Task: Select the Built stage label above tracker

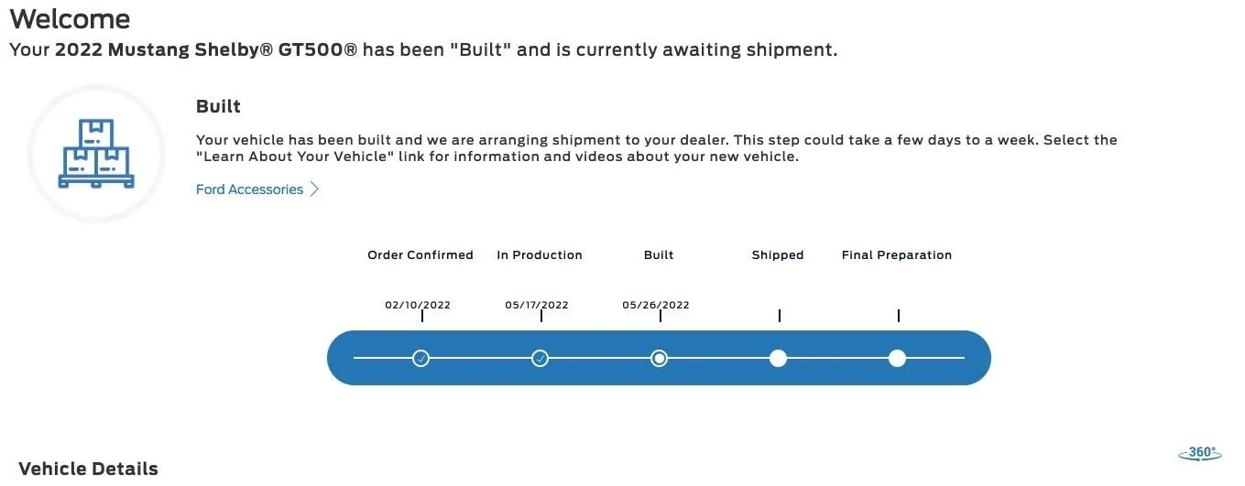Action: tap(659, 255)
